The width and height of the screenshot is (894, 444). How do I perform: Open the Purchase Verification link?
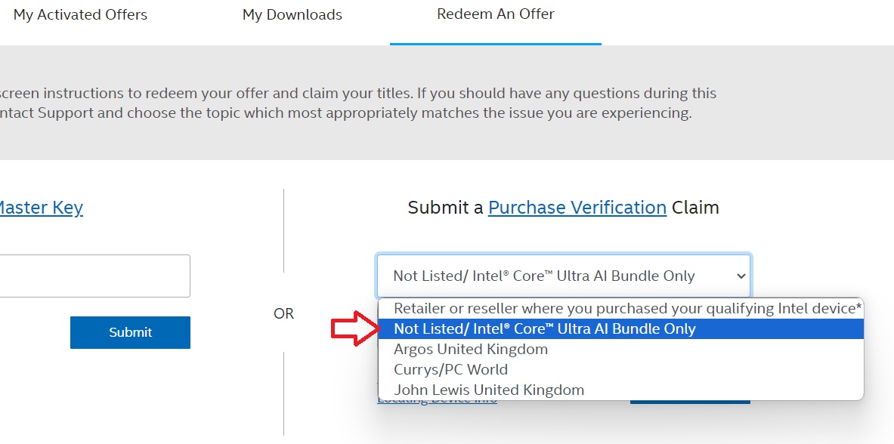click(577, 207)
